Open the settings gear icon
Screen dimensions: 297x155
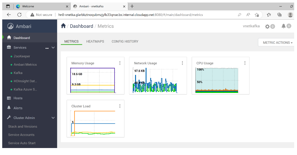(x=268, y=27)
